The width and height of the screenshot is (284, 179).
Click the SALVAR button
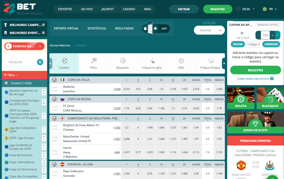click(x=238, y=44)
